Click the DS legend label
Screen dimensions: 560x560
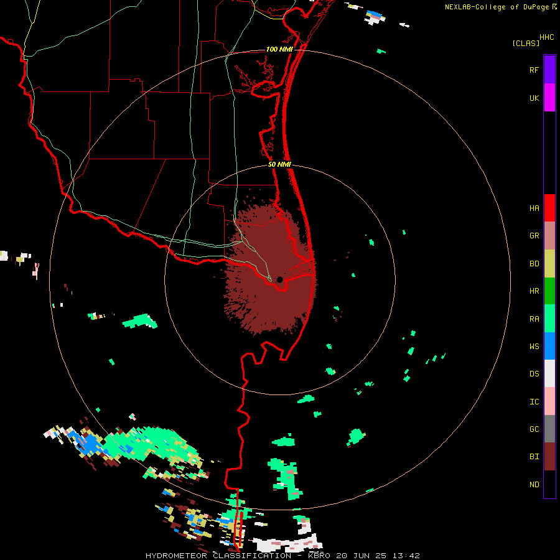(x=534, y=374)
